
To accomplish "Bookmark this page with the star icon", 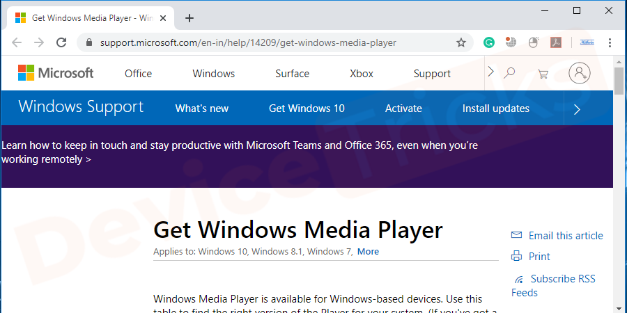I will 460,42.
